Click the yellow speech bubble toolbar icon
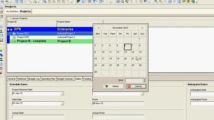This screenshot has height=120, width=214. [x=184, y=1]
